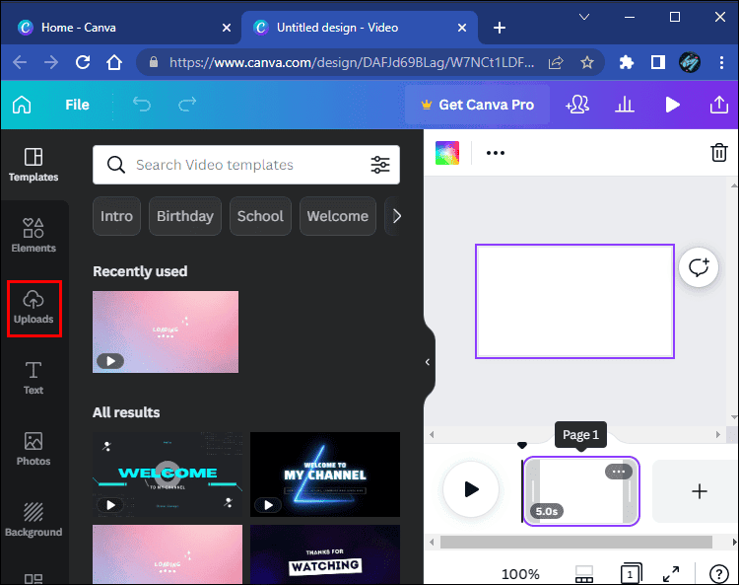Open the Background sidebar panel
The height and width of the screenshot is (585, 739).
click(x=34, y=520)
